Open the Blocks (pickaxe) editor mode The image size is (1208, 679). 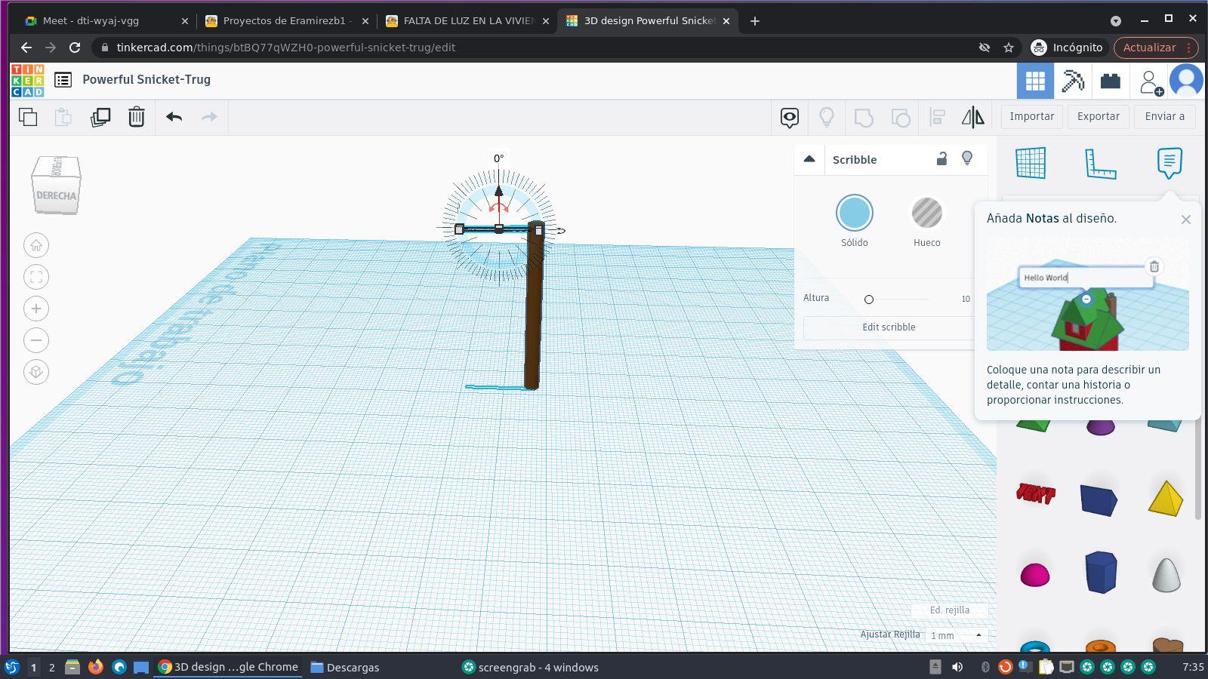pyautogui.click(x=1073, y=81)
